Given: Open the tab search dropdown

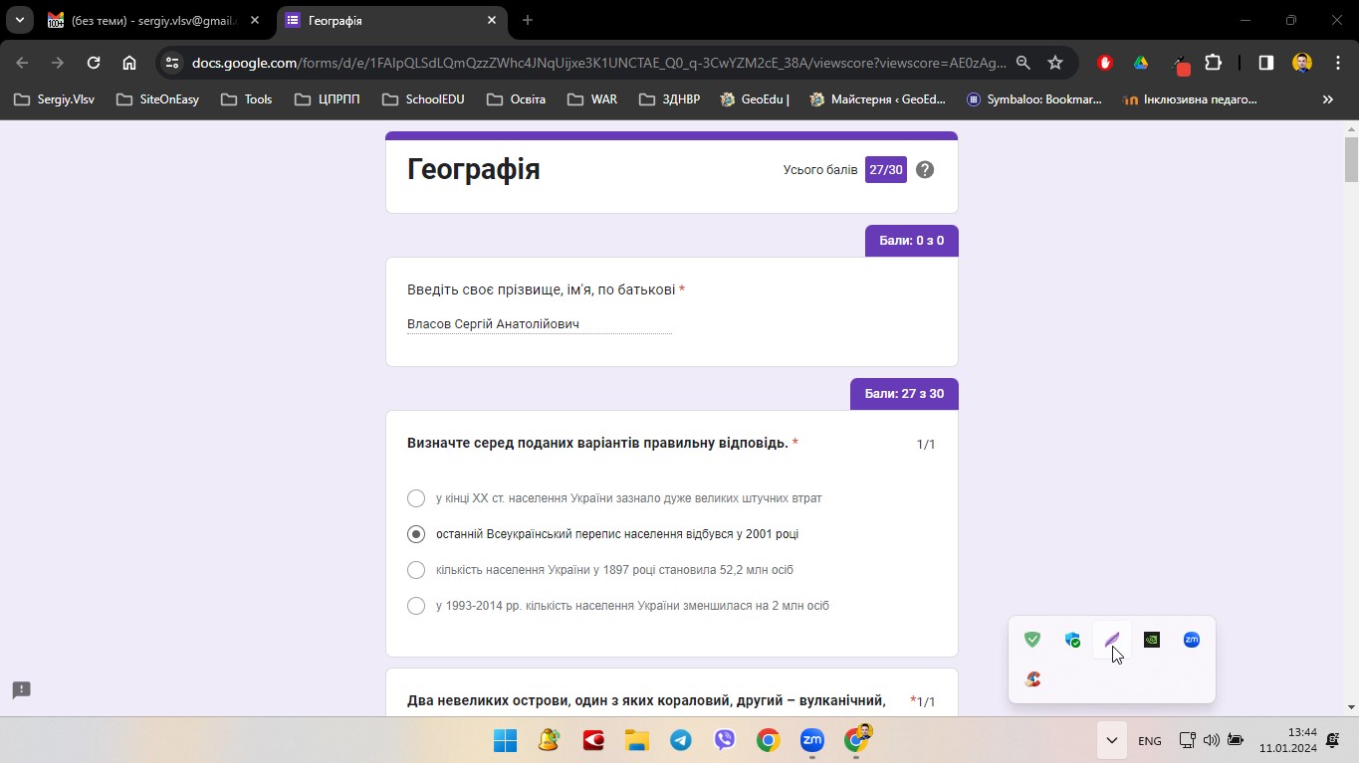Looking at the screenshot, I should click(20, 20).
